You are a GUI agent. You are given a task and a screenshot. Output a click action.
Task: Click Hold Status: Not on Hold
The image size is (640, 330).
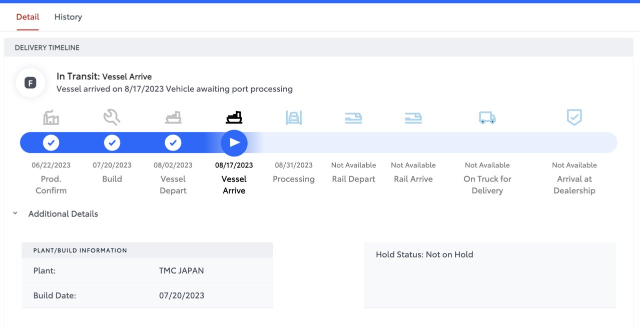point(424,254)
